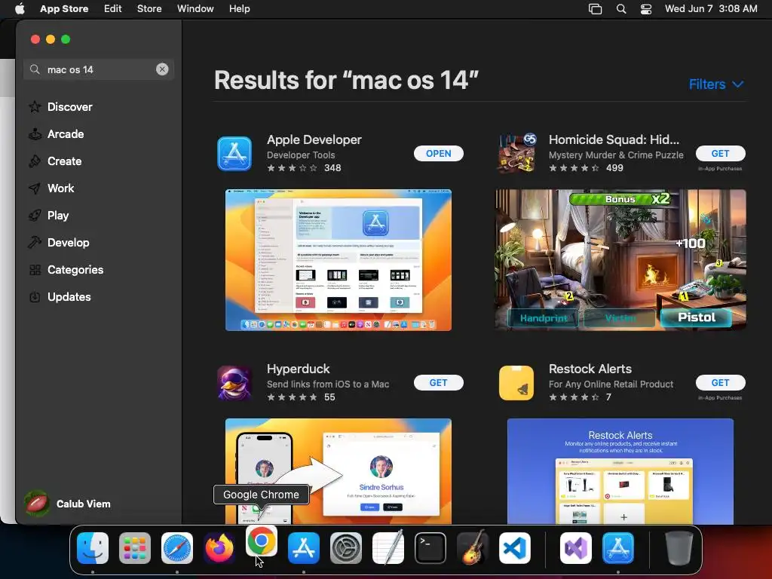Open the Trash in the dock

click(679, 548)
